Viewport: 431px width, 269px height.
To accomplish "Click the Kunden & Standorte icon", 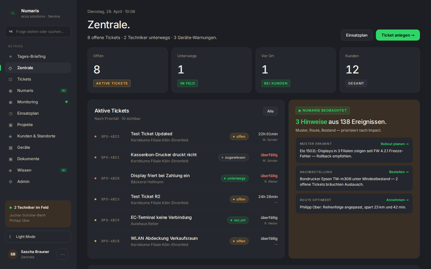I will point(10,136).
